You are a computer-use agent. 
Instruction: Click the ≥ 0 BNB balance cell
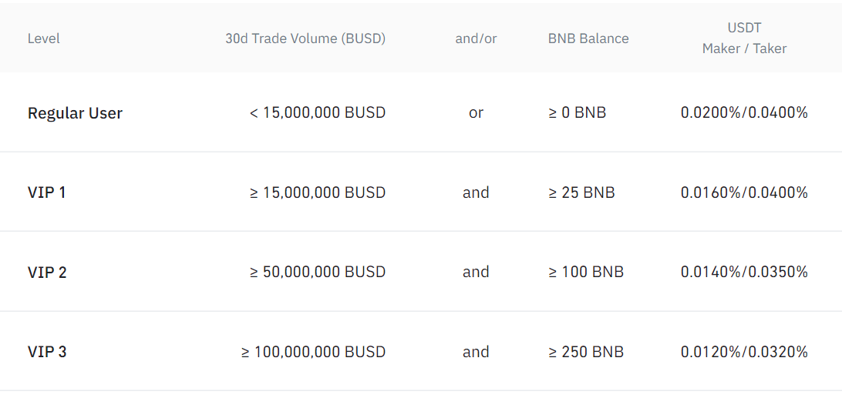pos(578,113)
